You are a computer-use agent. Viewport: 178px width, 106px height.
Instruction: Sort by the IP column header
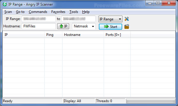pyautogui.click(x=23, y=35)
